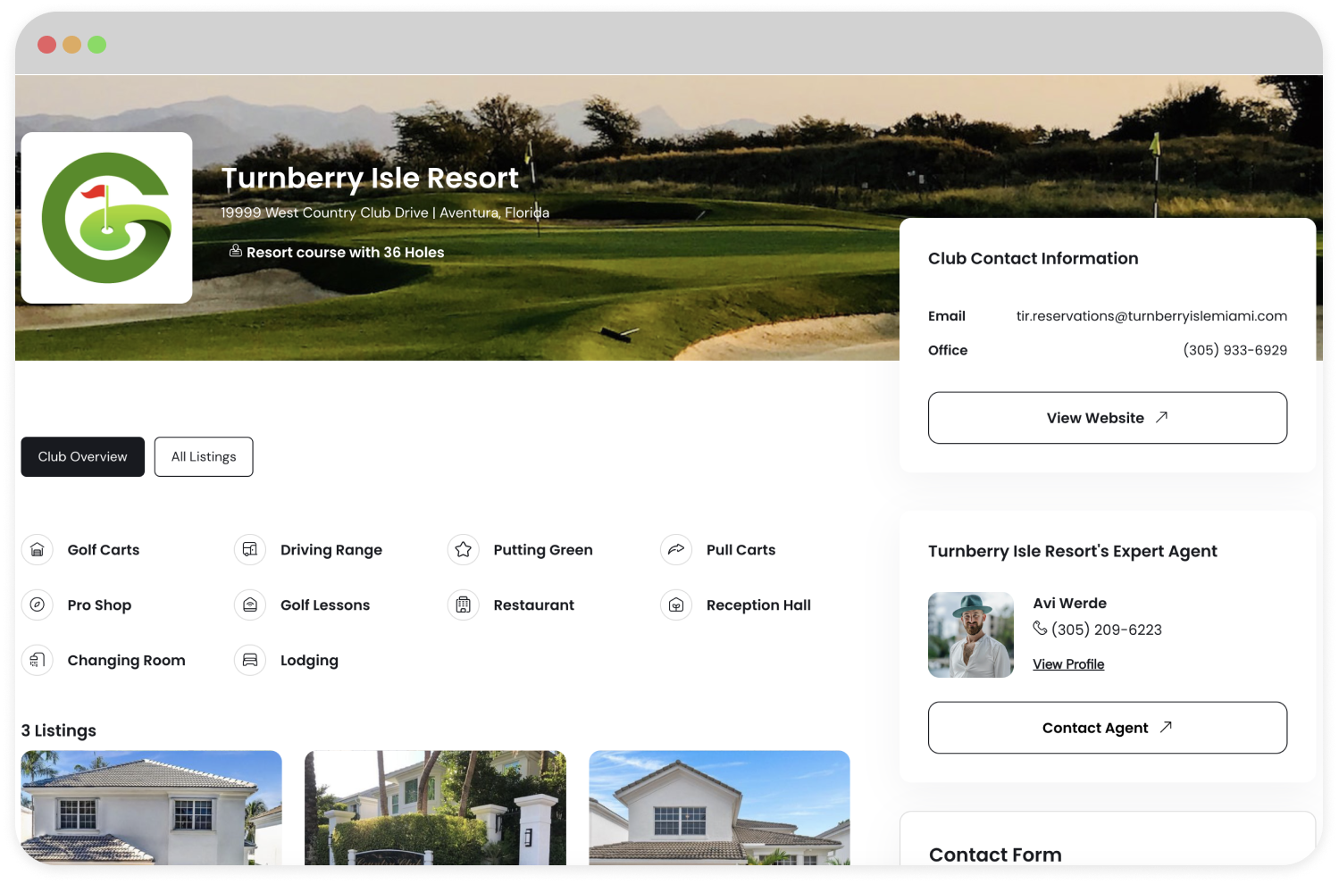
Task: Click the Lodging label
Action: [309, 661]
